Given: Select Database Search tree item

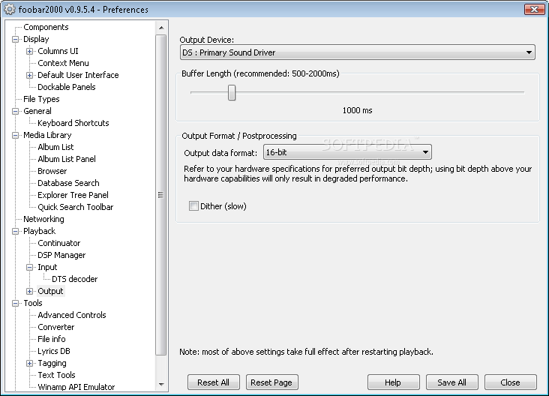Looking at the screenshot, I should pos(68,183).
